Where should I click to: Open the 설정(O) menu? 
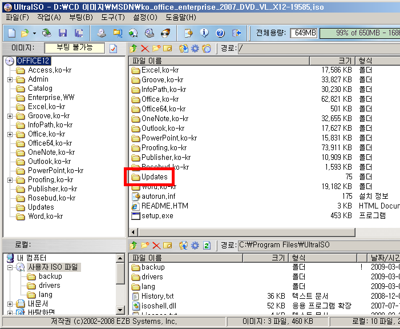(145, 17)
